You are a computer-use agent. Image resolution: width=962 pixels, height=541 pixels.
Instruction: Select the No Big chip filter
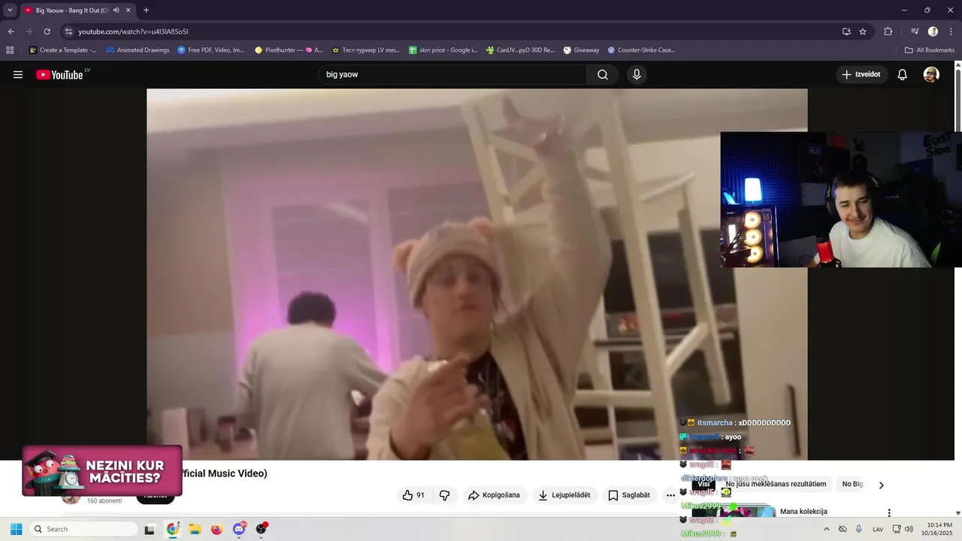click(x=852, y=484)
